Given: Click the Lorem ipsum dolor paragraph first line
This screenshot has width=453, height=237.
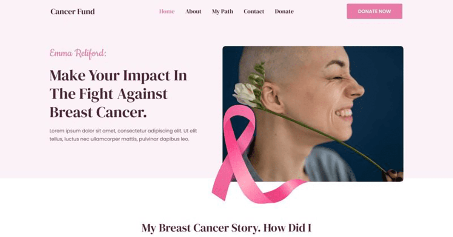Looking at the screenshot, I should [x=123, y=131].
